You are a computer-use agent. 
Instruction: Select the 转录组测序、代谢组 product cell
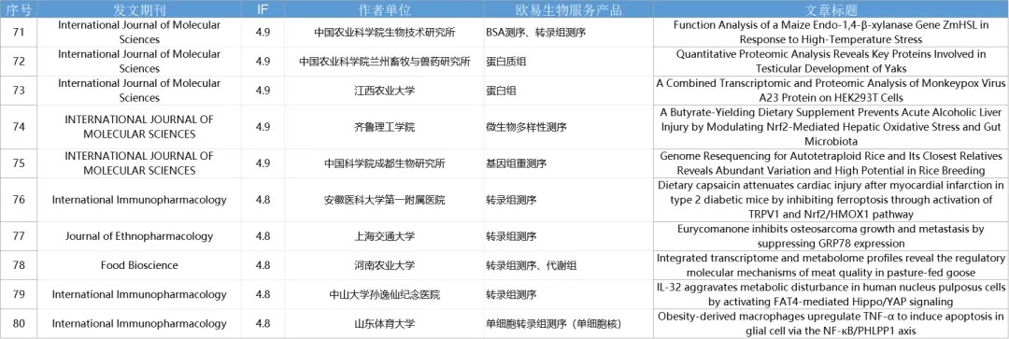[x=569, y=265]
